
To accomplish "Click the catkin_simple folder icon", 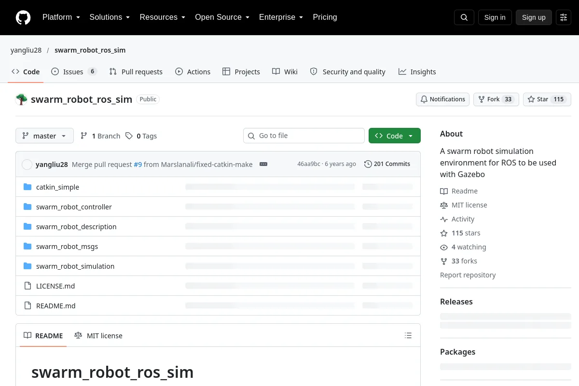I will click(28, 187).
